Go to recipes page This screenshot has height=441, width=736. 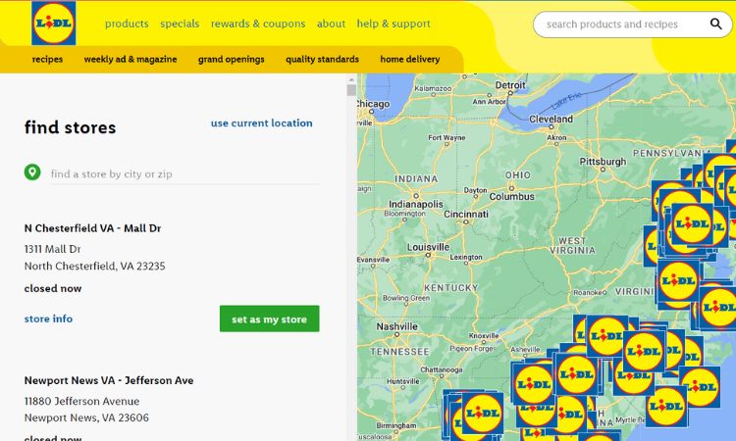pyautogui.click(x=47, y=59)
